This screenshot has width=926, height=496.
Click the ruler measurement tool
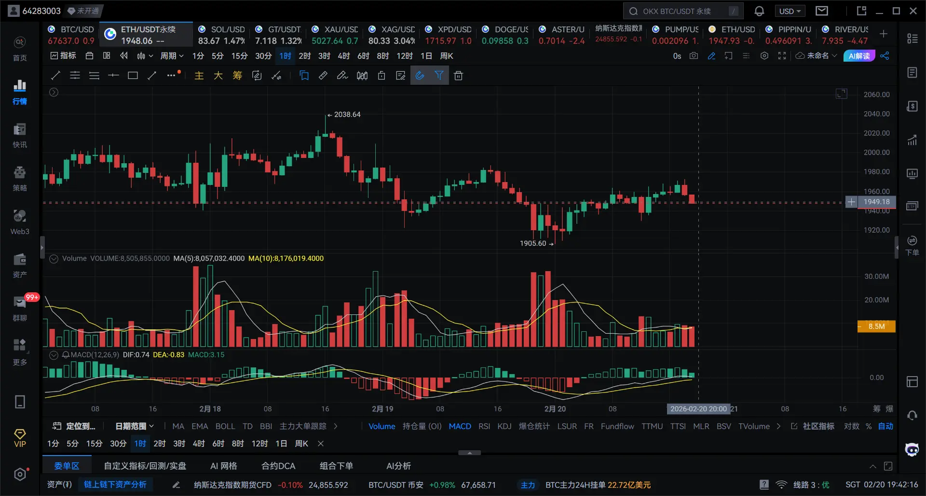(x=323, y=76)
